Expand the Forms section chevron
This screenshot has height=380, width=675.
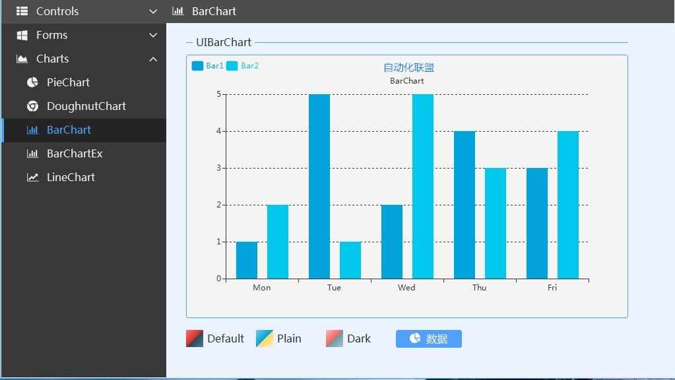tap(153, 35)
